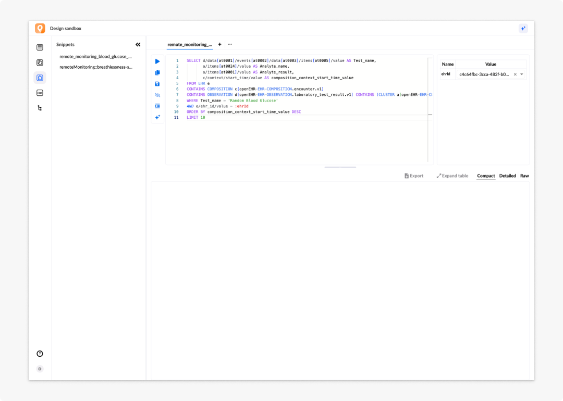
Task: Click the ORDER BY code line
Action: tap(243, 112)
